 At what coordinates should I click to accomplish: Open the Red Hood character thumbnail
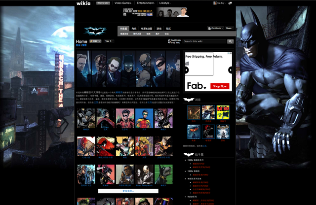pos(86,146)
